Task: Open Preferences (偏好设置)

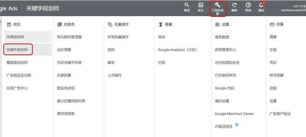Action: point(222,101)
